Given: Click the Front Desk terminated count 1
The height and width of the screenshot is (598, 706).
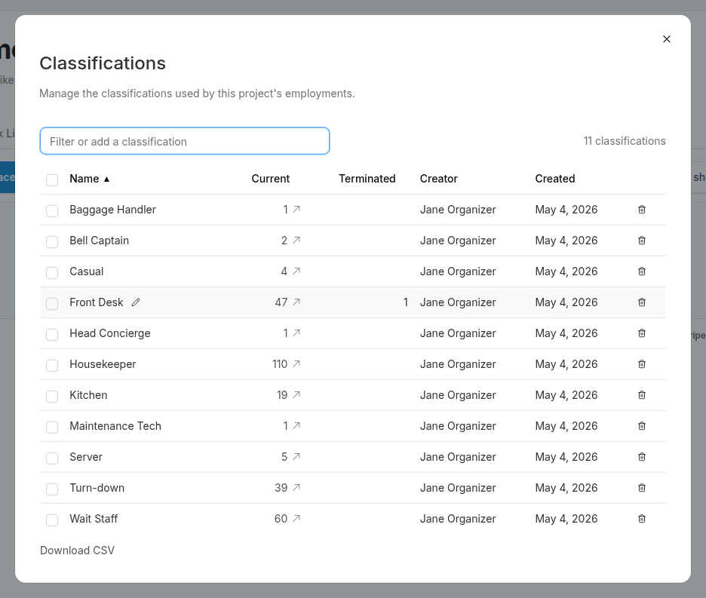Looking at the screenshot, I should tap(405, 302).
